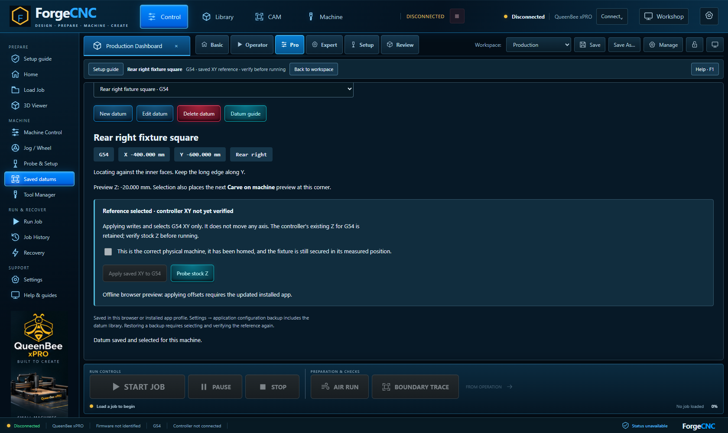Open Run Job in sidebar

(39, 222)
